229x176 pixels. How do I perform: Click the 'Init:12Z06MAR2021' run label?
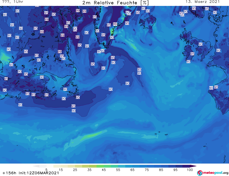coord(39,173)
